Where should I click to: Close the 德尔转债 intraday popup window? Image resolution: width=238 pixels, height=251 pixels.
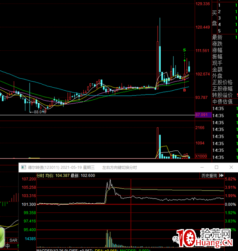[x=231, y=167]
